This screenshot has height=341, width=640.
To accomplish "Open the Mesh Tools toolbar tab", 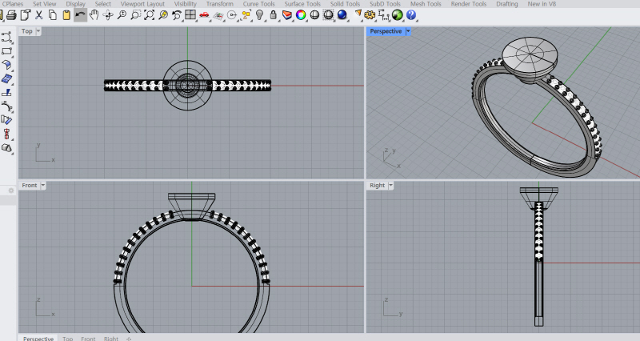I will pyautogui.click(x=426, y=4).
